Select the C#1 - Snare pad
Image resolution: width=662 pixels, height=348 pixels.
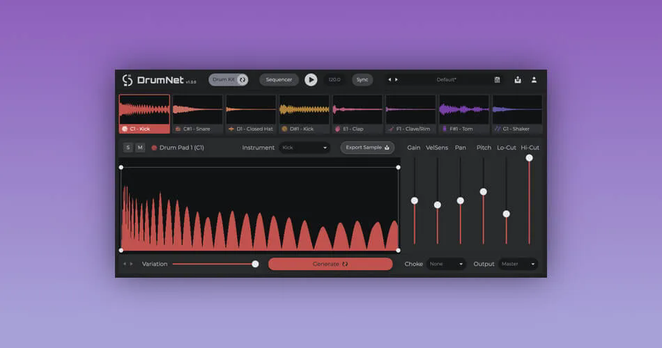[x=197, y=114]
